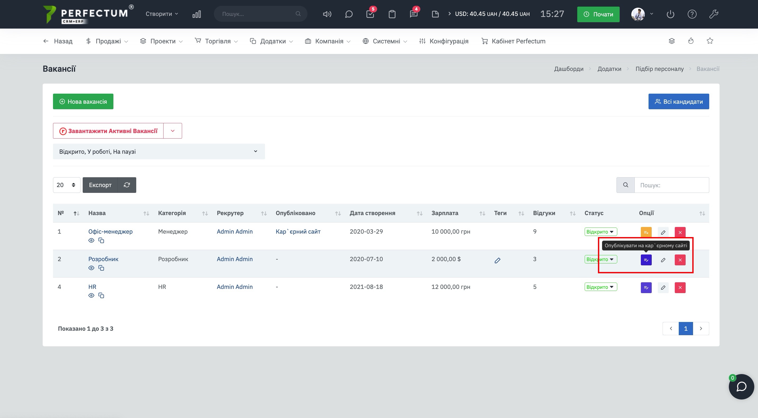This screenshot has height=418, width=758.
Task: Expand the Створити dropdown
Action: pyautogui.click(x=162, y=14)
